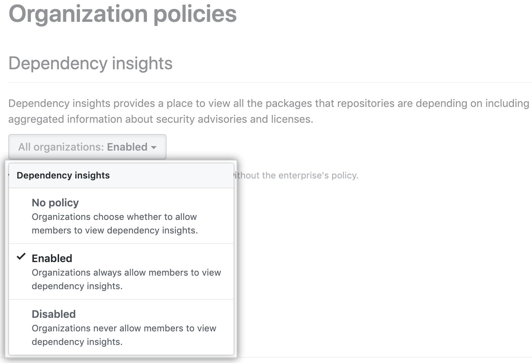Click the large "Dependency insights" section heading
Screen dimensions: 532x363
(90, 63)
